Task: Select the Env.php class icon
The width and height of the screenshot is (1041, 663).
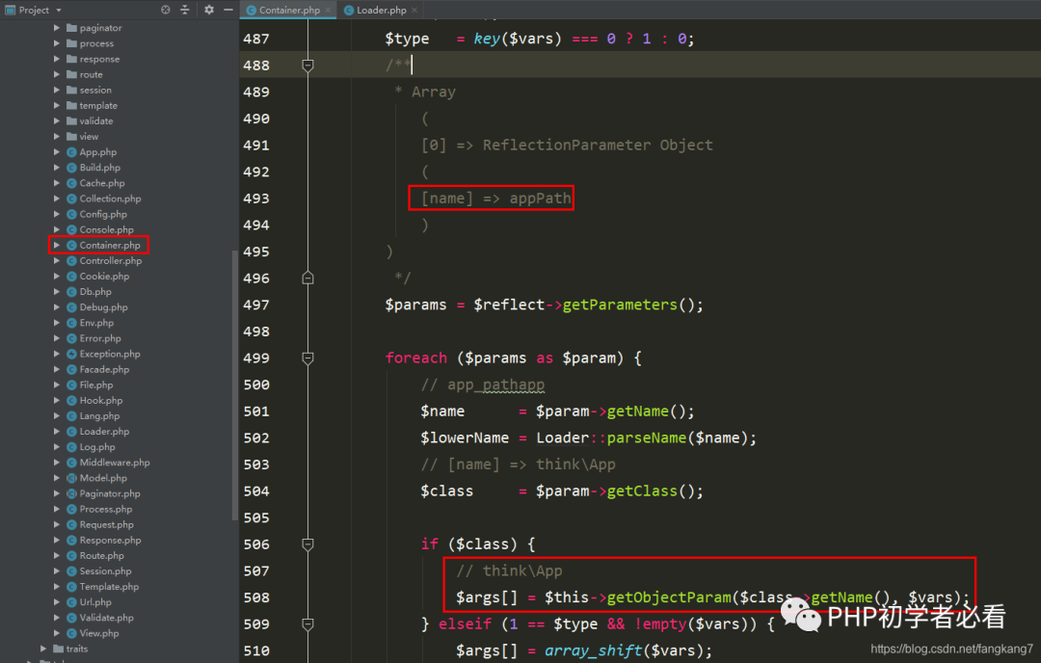Action: pos(71,323)
